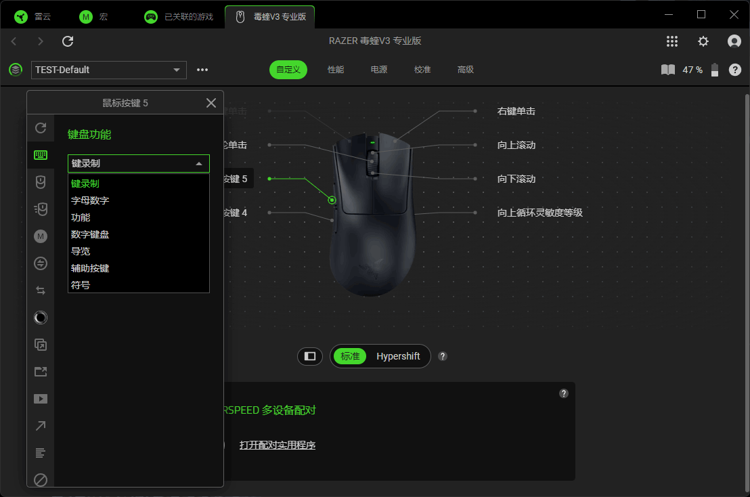Select the switch profile arrows icon
The image size is (750, 497).
(41, 290)
